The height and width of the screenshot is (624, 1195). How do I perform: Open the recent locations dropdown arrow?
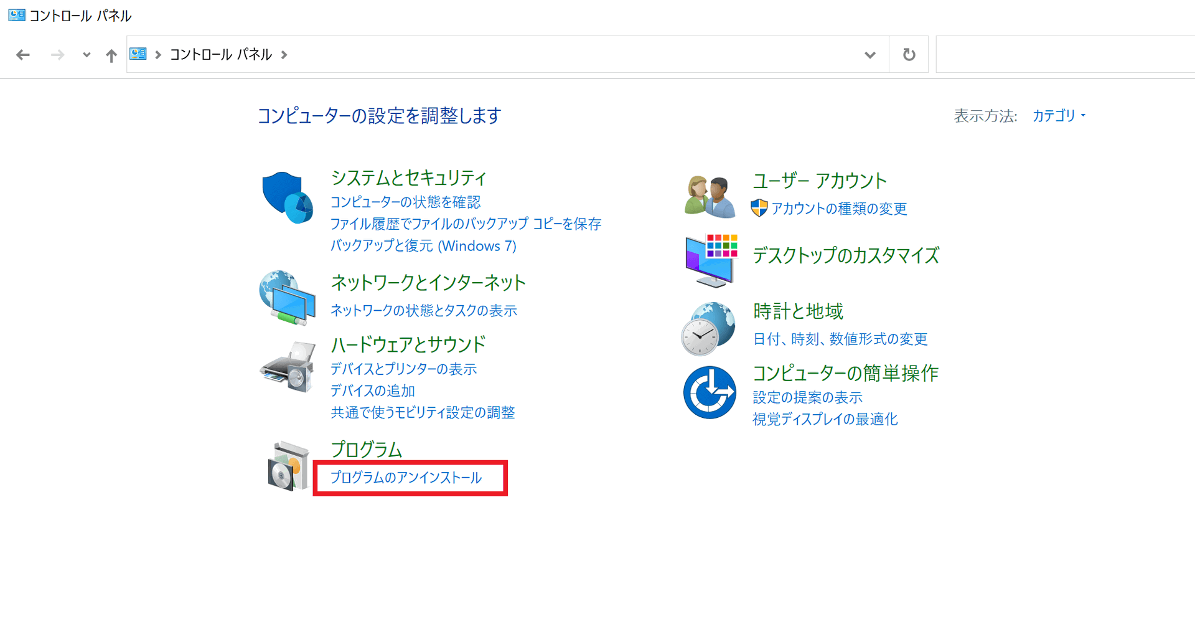point(87,55)
